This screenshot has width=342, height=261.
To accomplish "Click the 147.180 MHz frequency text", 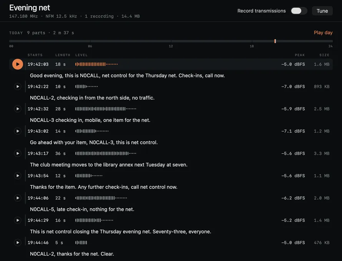I will [x=23, y=17].
